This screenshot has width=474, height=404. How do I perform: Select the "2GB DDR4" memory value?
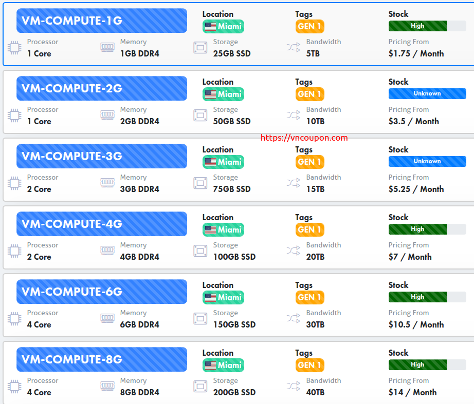pyautogui.click(x=140, y=121)
